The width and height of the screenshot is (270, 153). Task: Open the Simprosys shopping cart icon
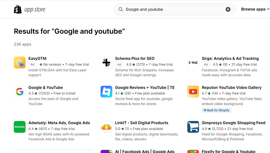(193, 127)
